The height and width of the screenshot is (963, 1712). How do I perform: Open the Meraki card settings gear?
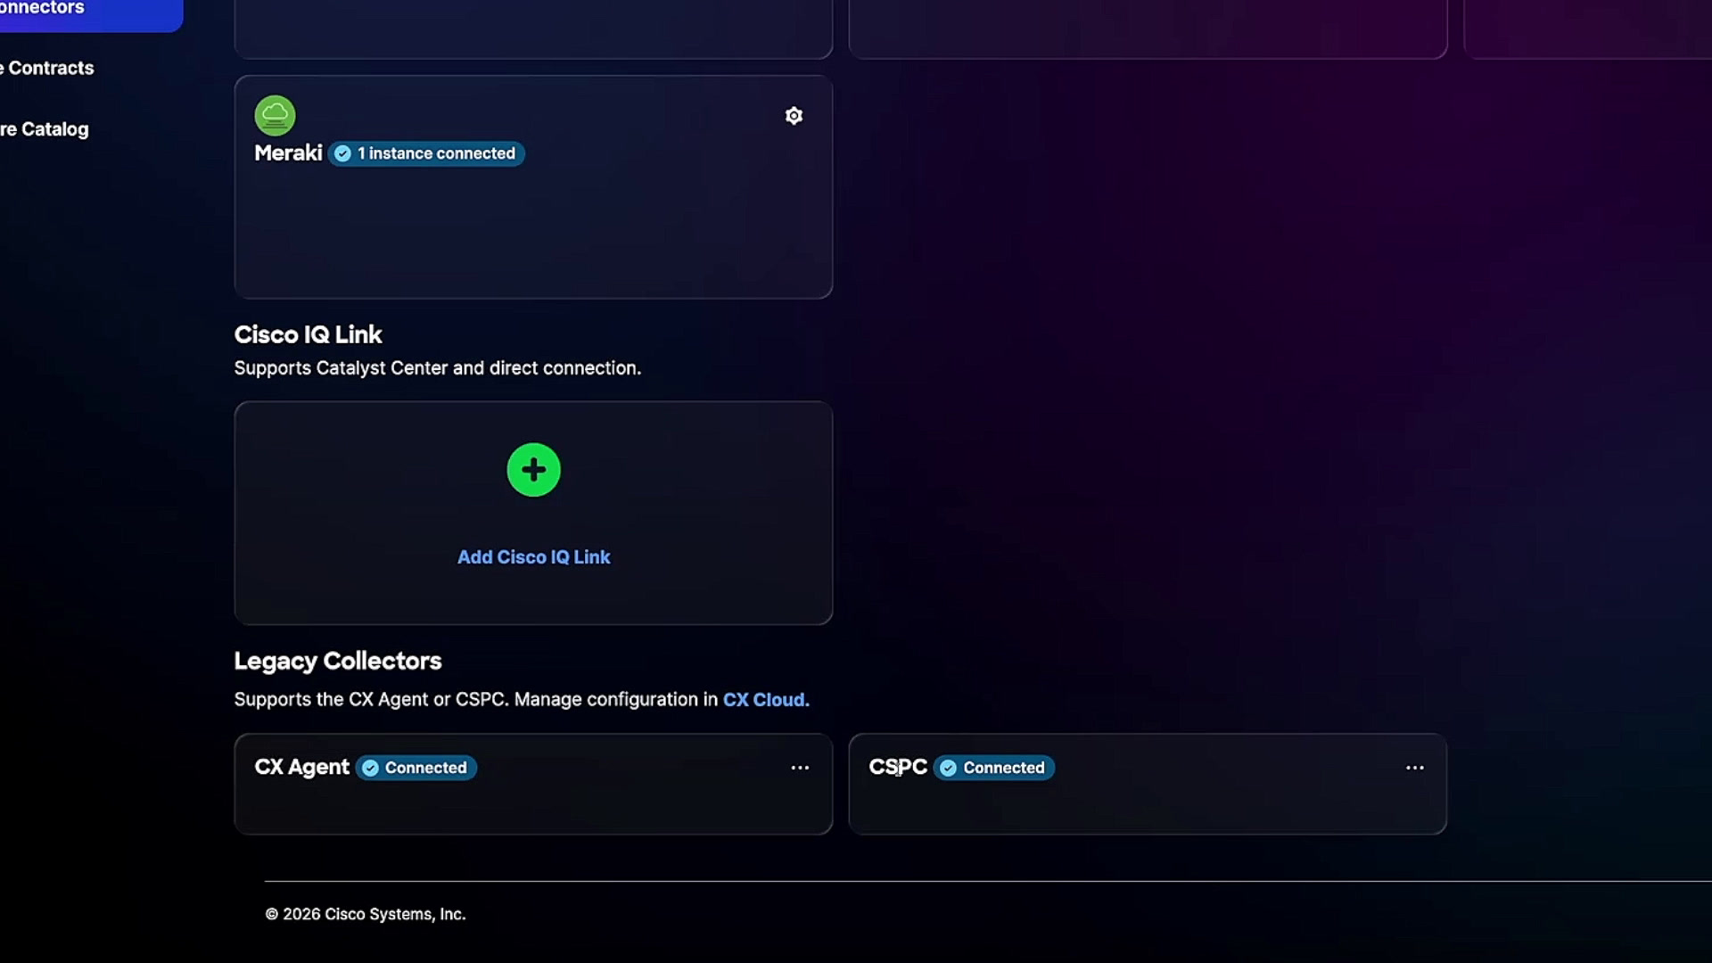point(794,116)
